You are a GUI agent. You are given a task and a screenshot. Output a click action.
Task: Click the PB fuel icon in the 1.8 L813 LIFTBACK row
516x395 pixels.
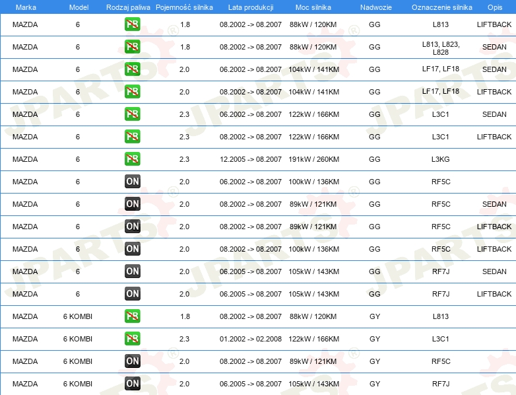[x=132, y=24]
